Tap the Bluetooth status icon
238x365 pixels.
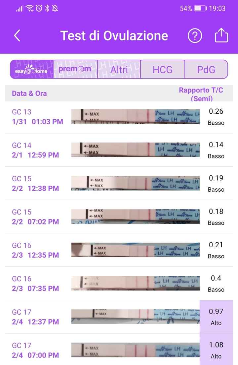tap(47, 8)
